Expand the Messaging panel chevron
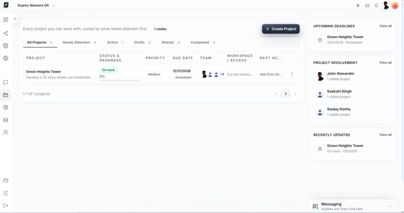Screen dimensions: 404x213 point(390,206)
